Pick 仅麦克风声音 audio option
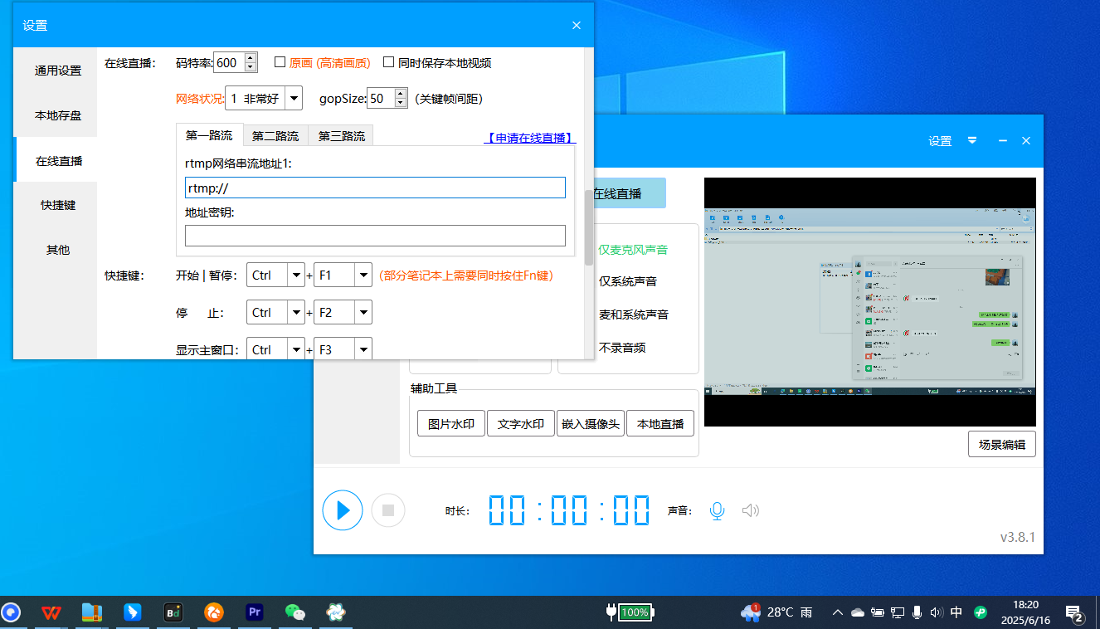This screenshot has height=629, width=1100. pyautogui.click(x=634, y=249)
